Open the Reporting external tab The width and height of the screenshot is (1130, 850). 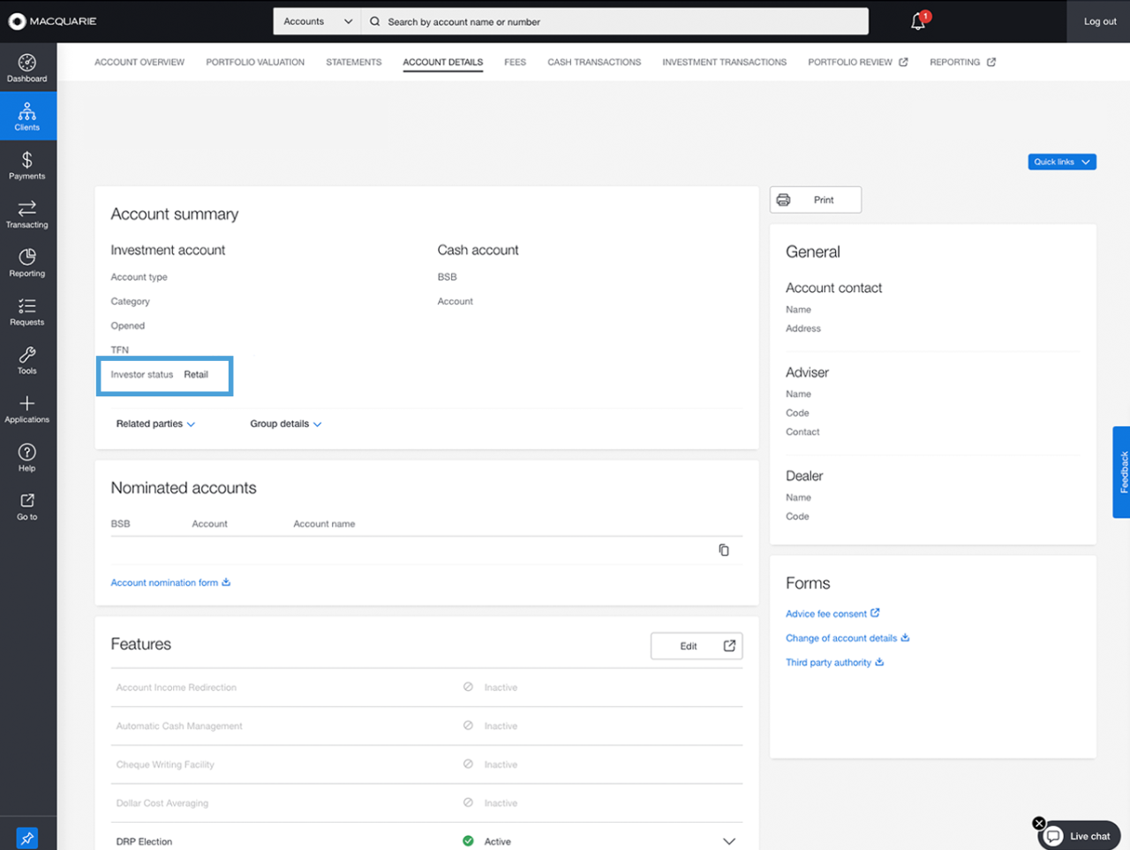962,62
